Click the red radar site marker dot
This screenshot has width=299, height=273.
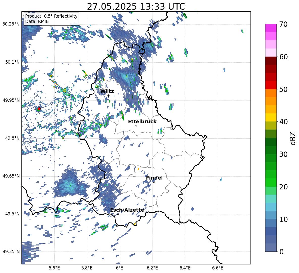pyautogui.click(x=39, y=109)
